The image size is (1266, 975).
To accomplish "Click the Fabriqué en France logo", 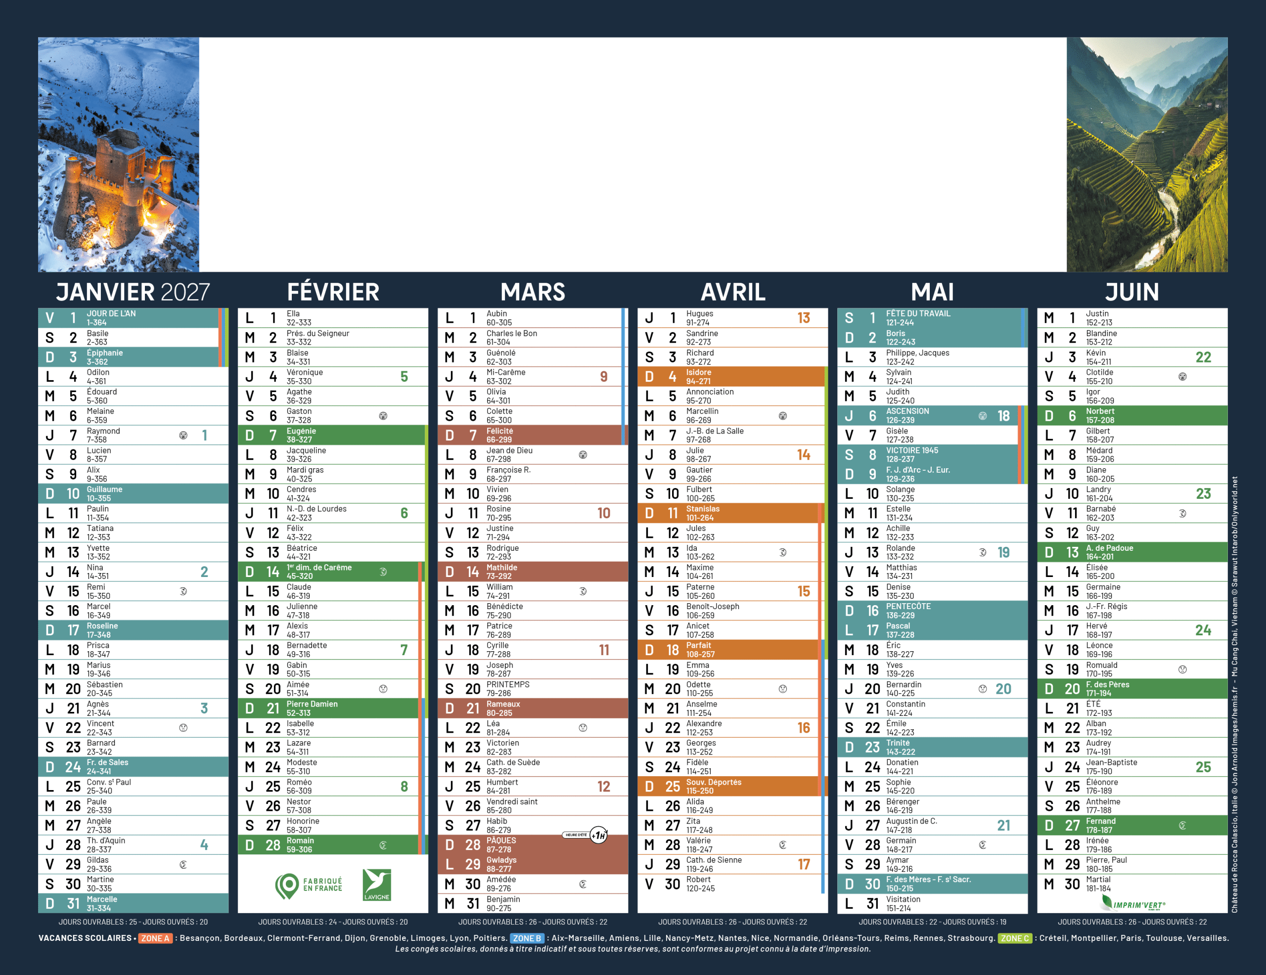I will tap(309, 885).
